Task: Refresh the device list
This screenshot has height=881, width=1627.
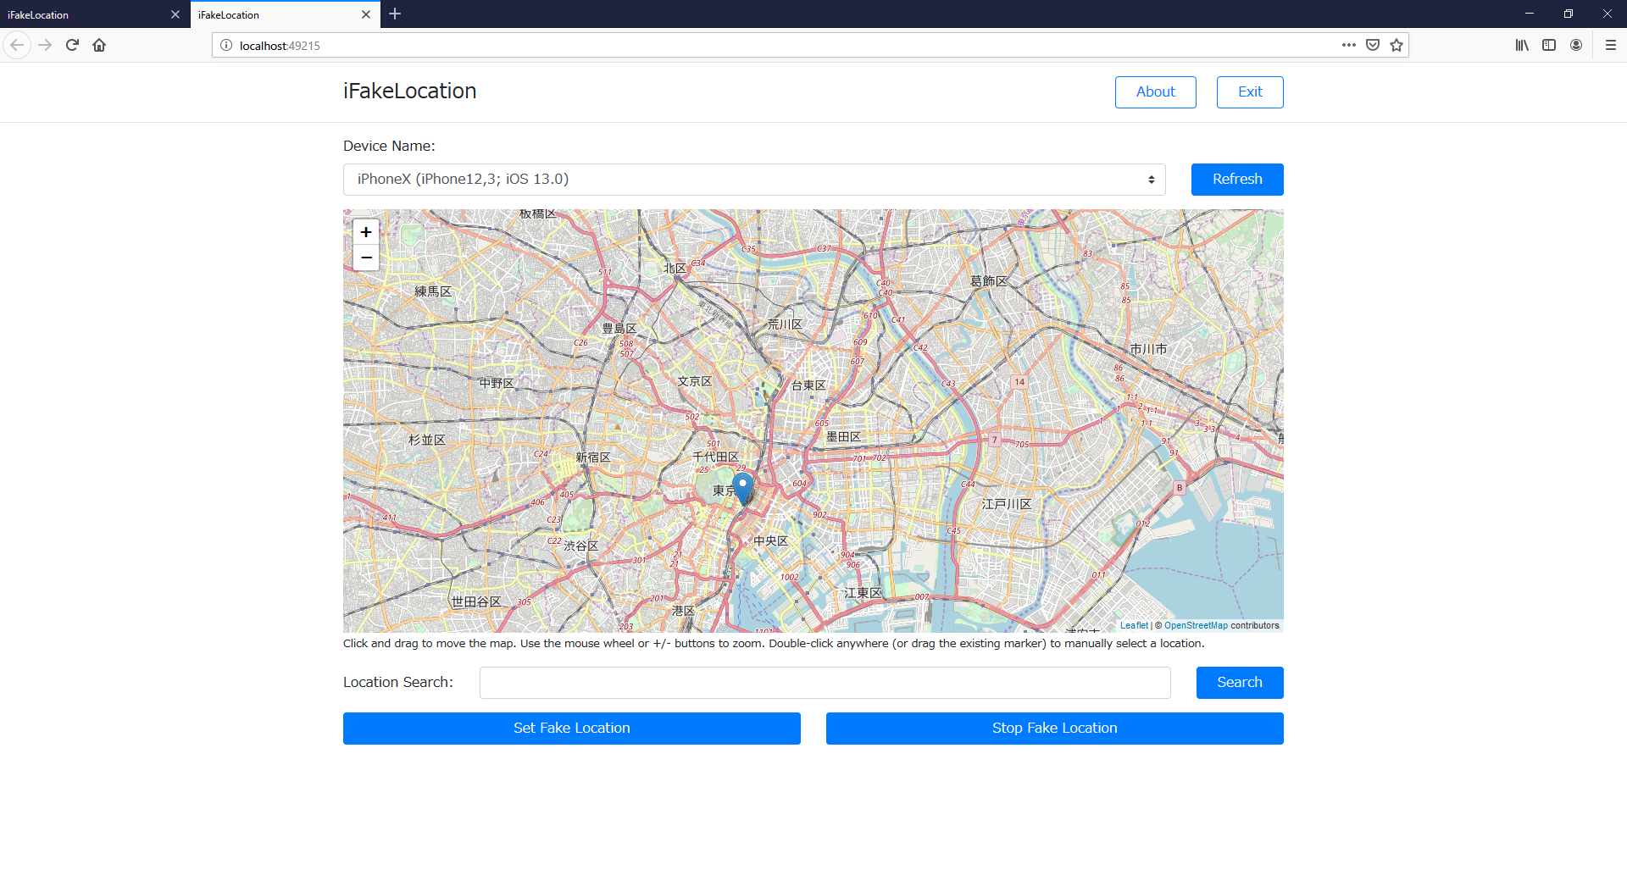Action: click(1237, 180)
